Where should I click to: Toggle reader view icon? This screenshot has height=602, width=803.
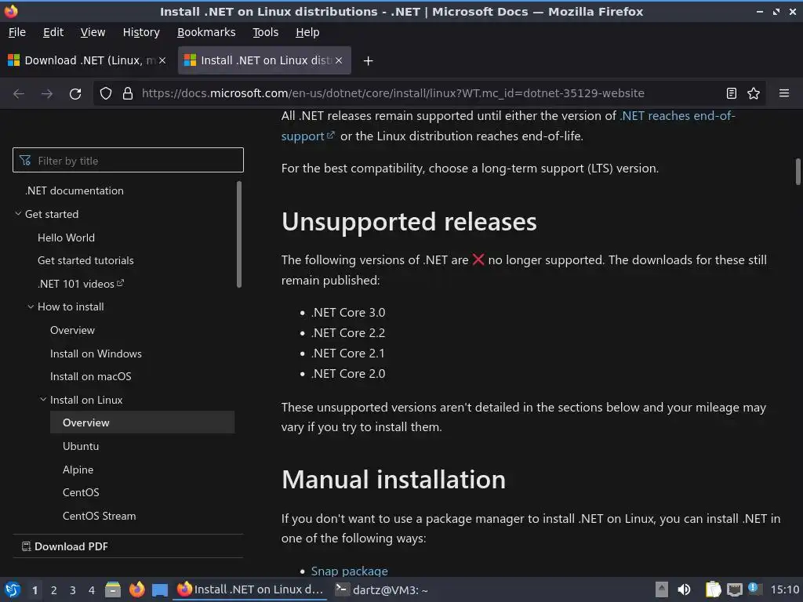coord(732,93)
